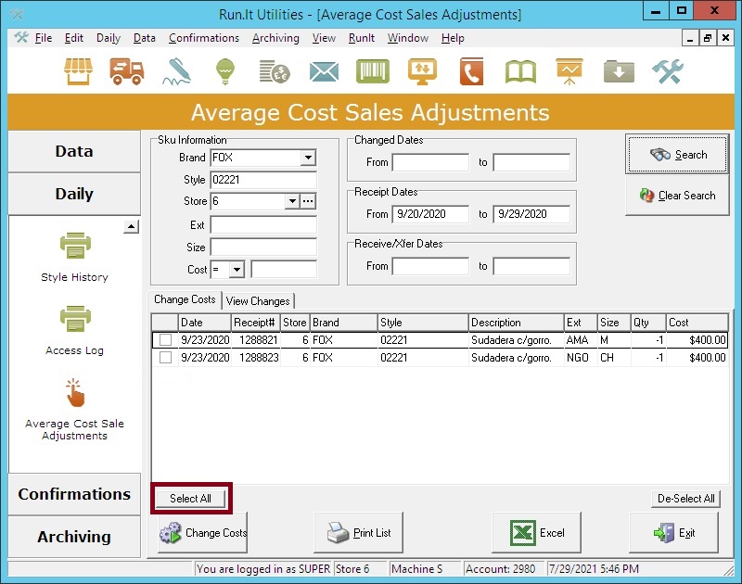The height and width of the screenshot is (584, 742).
Task: Open the coins and currency toolbar icon
Action: click(275, 71)
